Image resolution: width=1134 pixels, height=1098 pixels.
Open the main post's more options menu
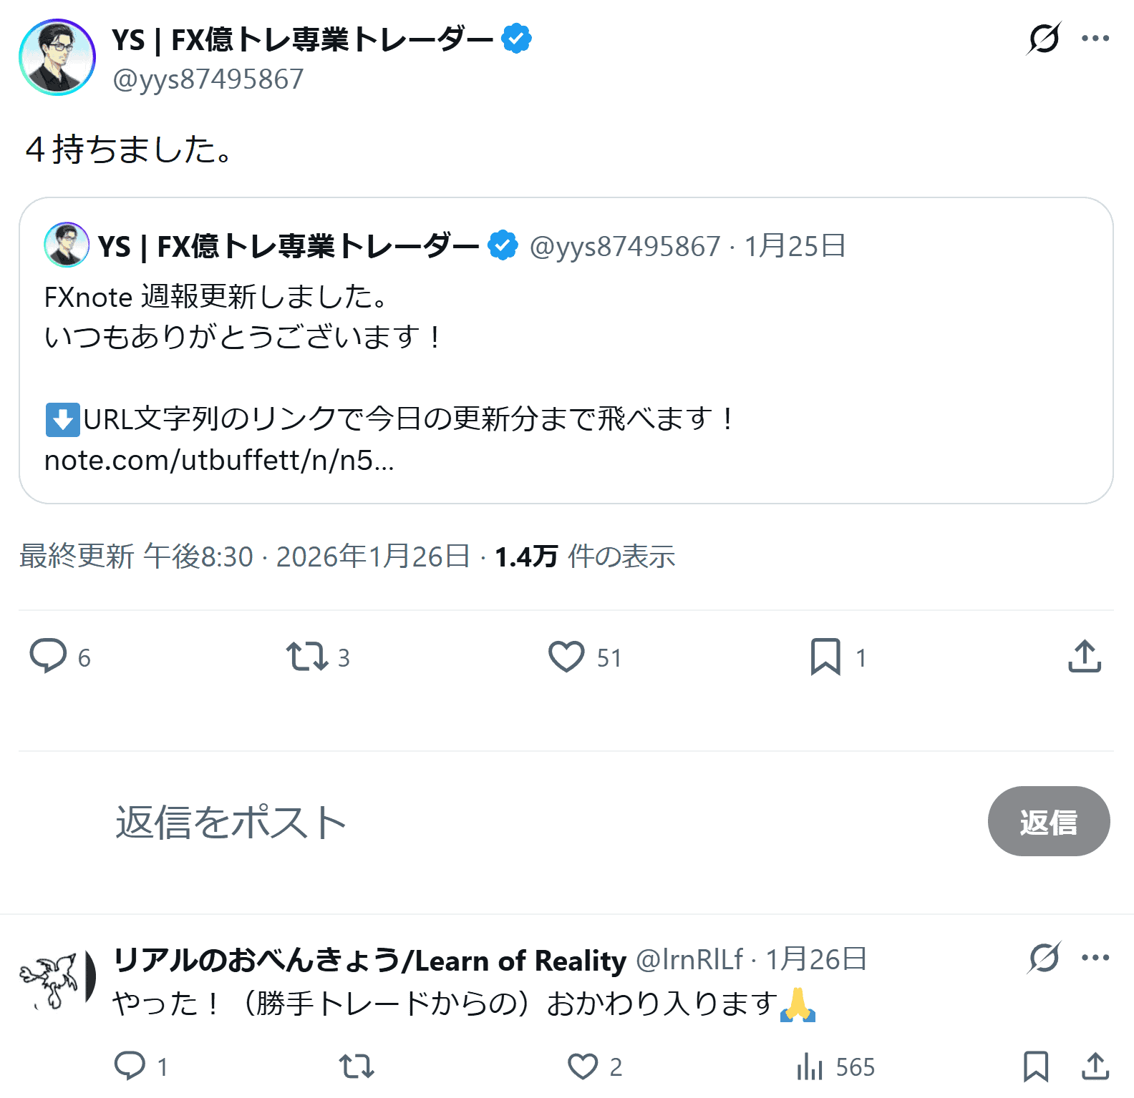point(1095,39)
